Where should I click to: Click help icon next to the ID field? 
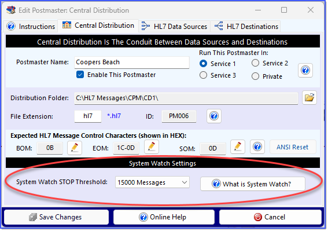pyautogui.click(x=214, y=116)
